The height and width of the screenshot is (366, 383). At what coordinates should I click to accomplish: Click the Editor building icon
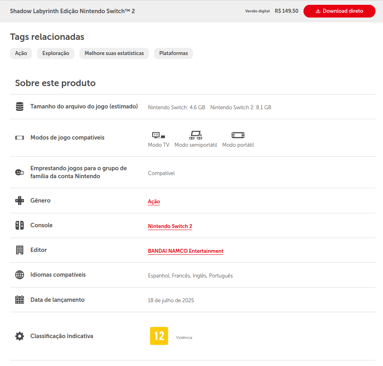click(x=20, y=250)
